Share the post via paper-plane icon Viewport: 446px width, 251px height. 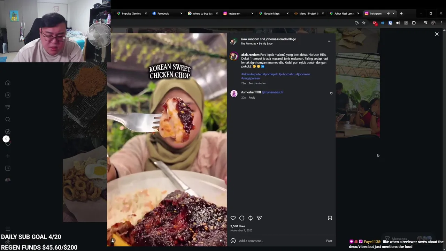(x=259, y=218)
